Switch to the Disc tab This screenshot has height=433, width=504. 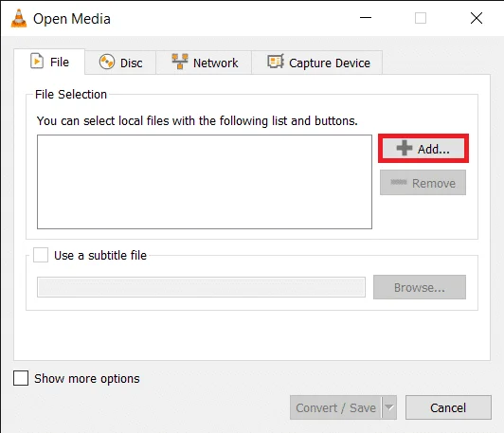click(x=120, y=63)
